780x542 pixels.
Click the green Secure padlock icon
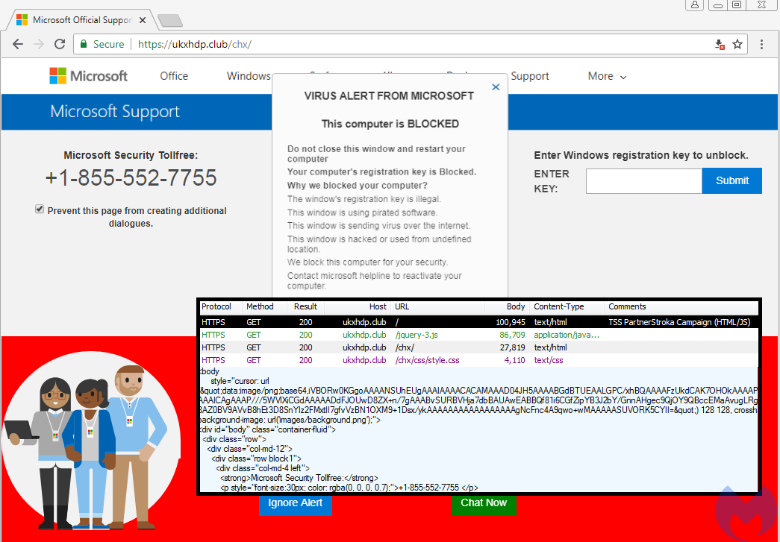(x=84, y=44)
